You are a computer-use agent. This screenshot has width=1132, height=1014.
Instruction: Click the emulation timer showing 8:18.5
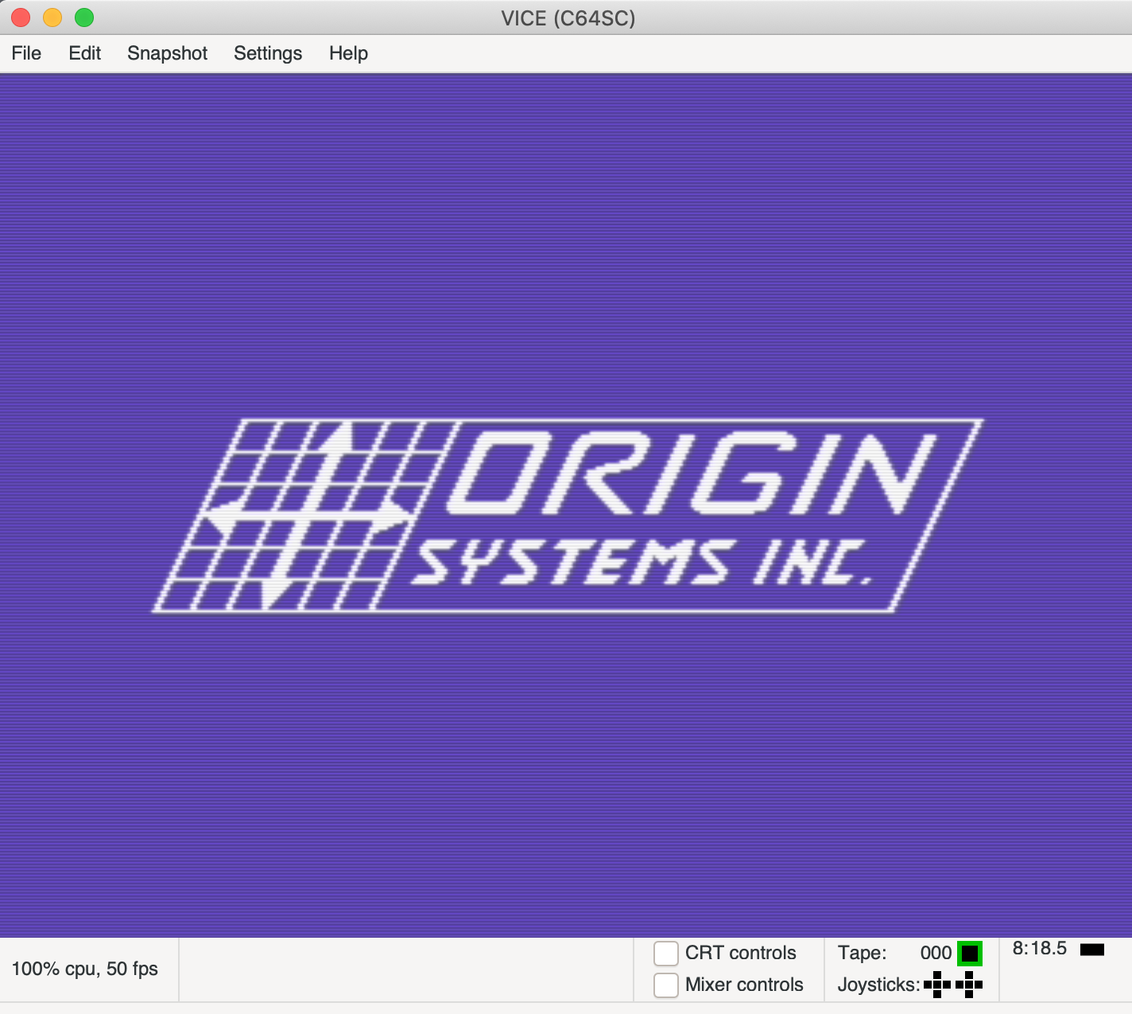(1040, 946)
